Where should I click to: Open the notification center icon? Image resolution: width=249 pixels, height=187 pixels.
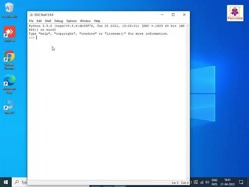tap(241, 182)
